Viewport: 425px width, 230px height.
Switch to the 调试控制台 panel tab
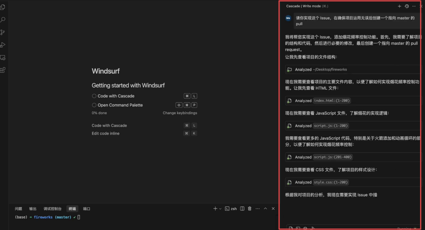52,209
